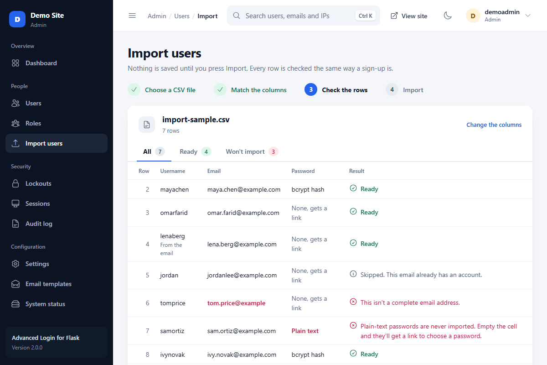Click Ready check icon for ivynovak row
The image size is (547, 365).
[x=353, y=354]
